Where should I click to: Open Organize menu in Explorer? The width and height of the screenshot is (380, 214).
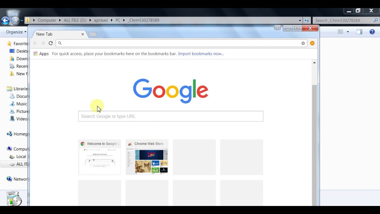[x=16, y=32]
